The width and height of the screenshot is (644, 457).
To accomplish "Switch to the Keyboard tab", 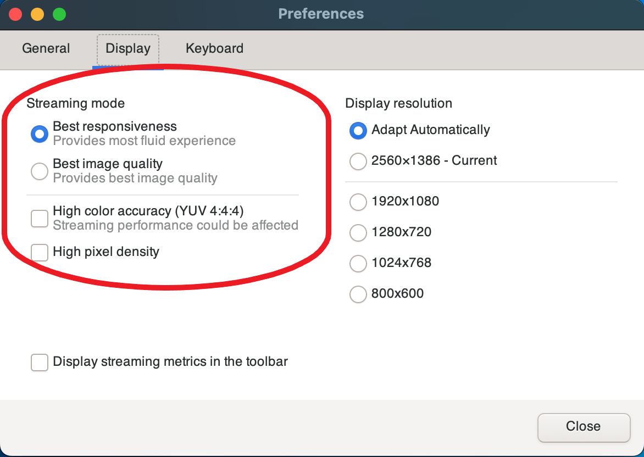I will [214, 49].
